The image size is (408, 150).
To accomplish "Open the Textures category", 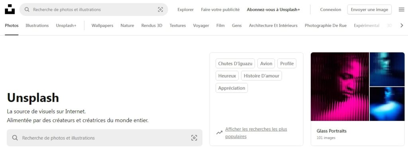I will (178, 25).
